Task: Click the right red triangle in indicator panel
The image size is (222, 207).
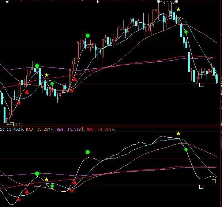Action: pyautogui.click(x=75, y=183)
